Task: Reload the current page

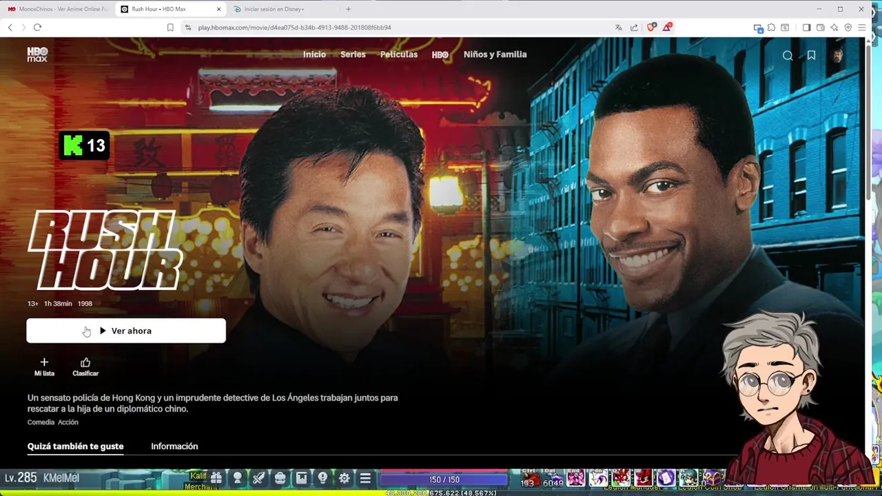Action: pyautogui.click(x=37, y=28)
